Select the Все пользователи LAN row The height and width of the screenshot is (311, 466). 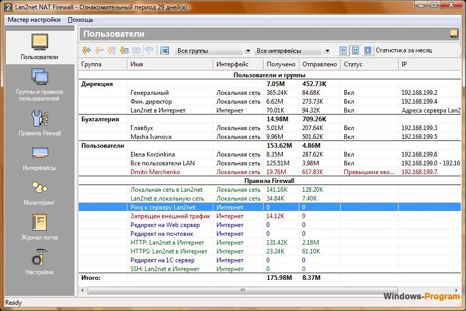[x=270, y=163]
